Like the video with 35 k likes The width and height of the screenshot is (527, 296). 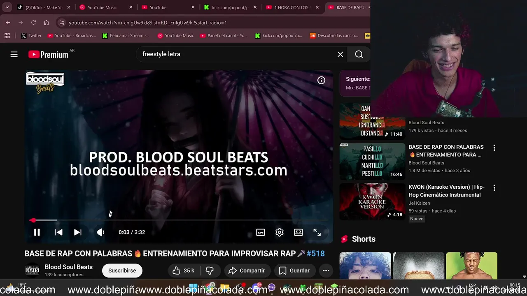pyautogui.click(x=184, y=271)
